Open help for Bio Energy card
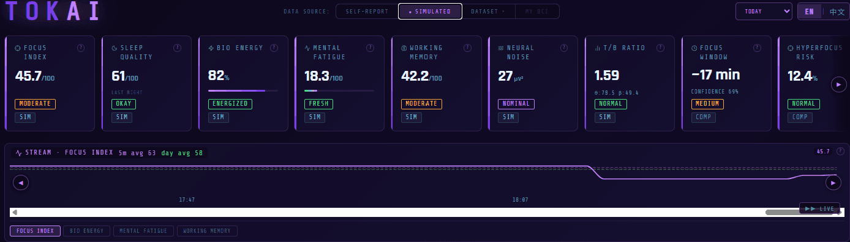The width and height of the screenshot is (850, 242). point(274,48)
